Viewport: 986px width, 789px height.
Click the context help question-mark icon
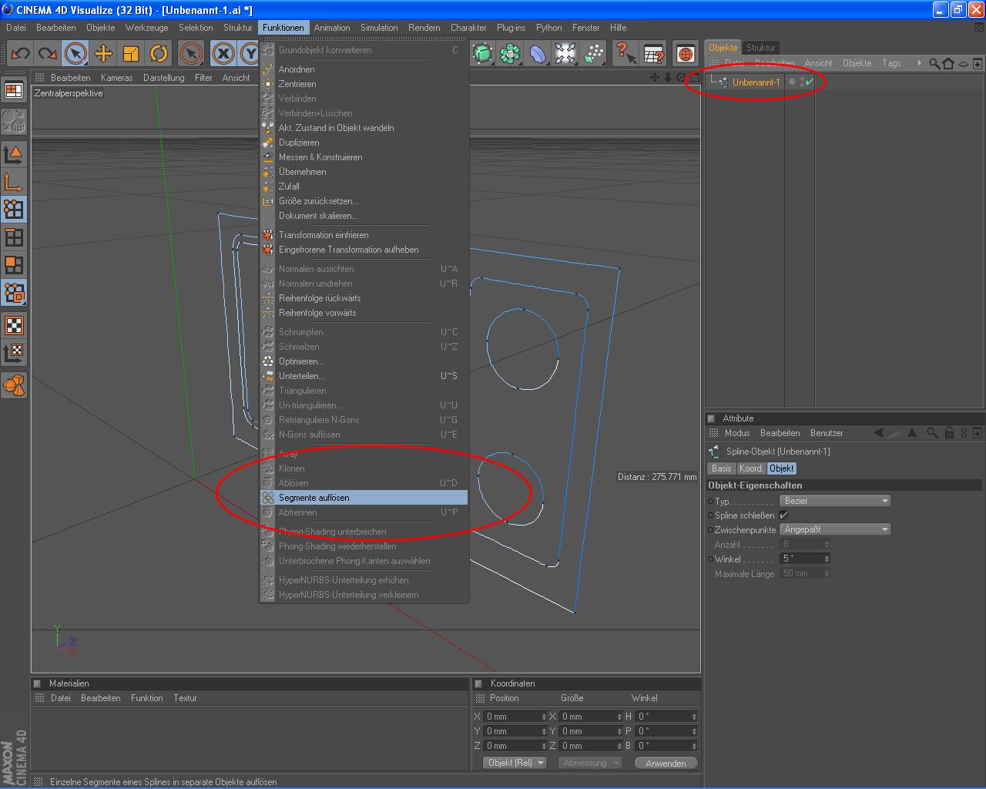[x=625, y=53]
